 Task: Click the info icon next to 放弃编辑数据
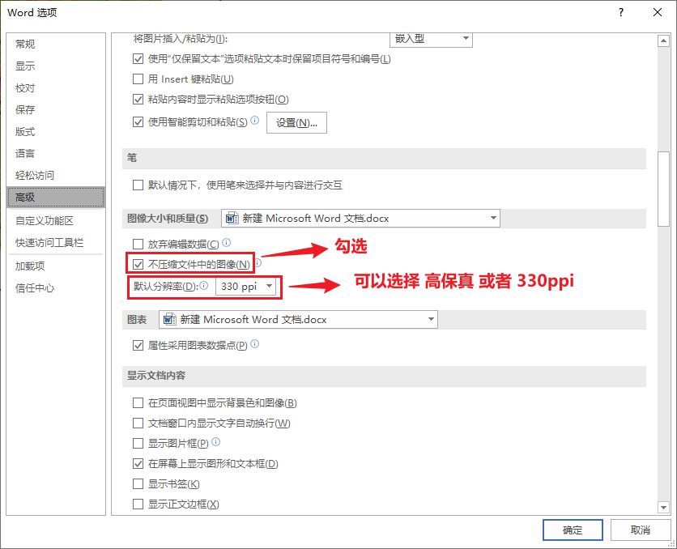[226, 243]
